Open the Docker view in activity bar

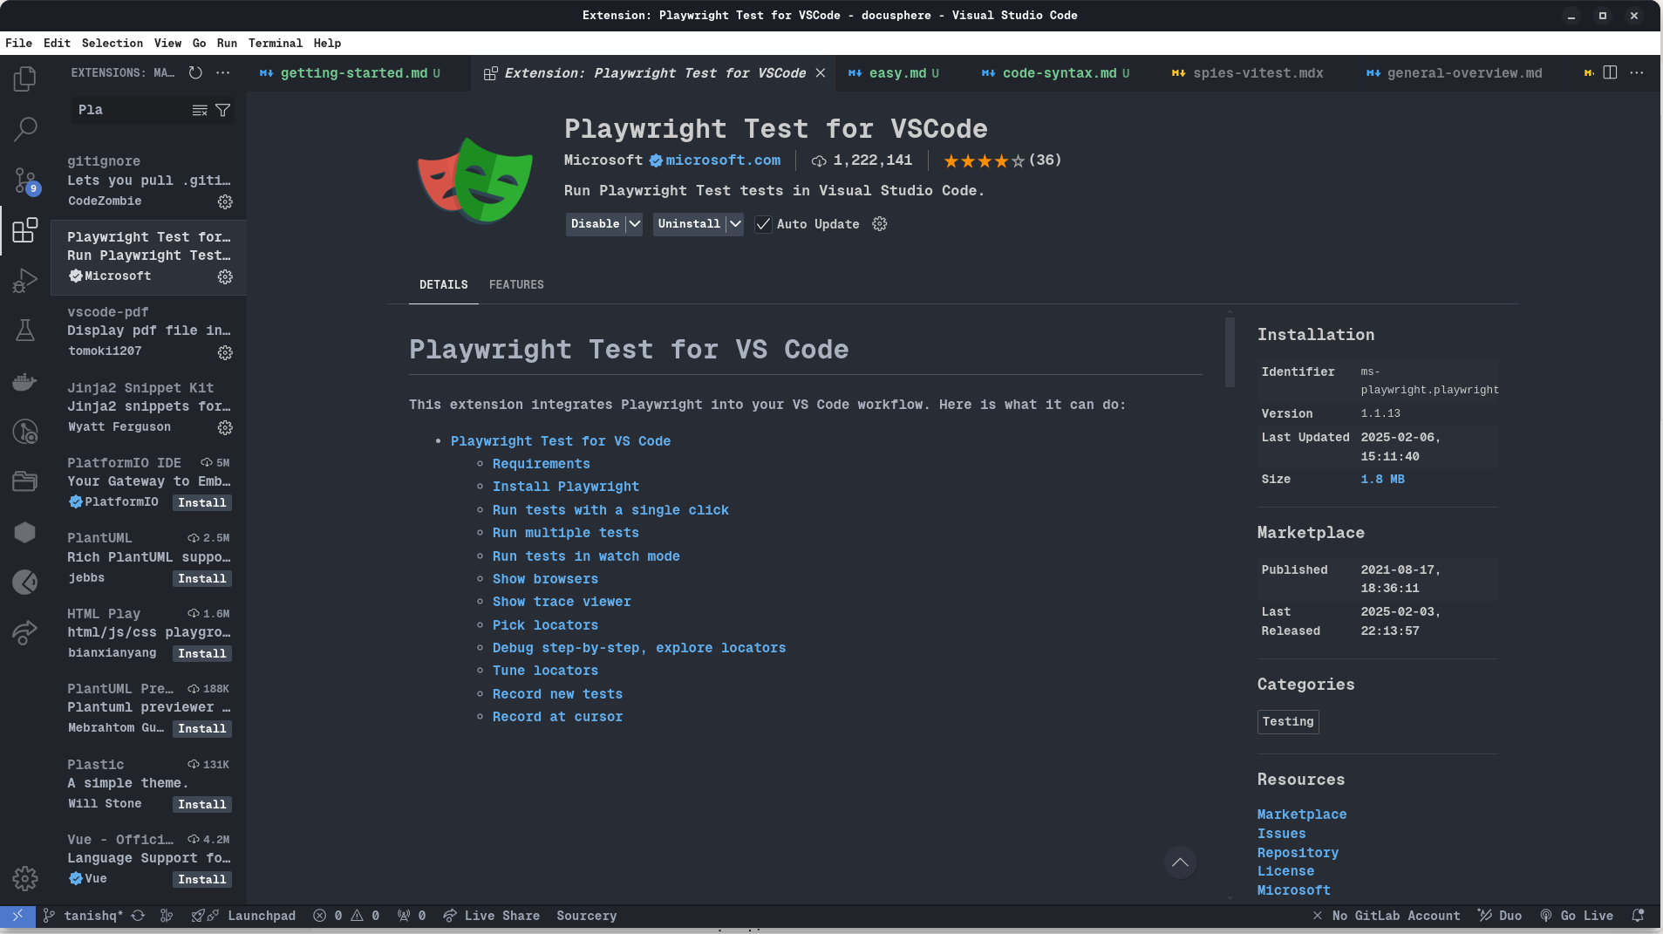click(x=25, y=381)
